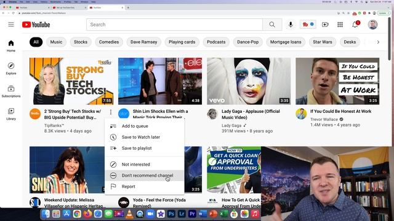Click the Search input field

click(175, 25)
